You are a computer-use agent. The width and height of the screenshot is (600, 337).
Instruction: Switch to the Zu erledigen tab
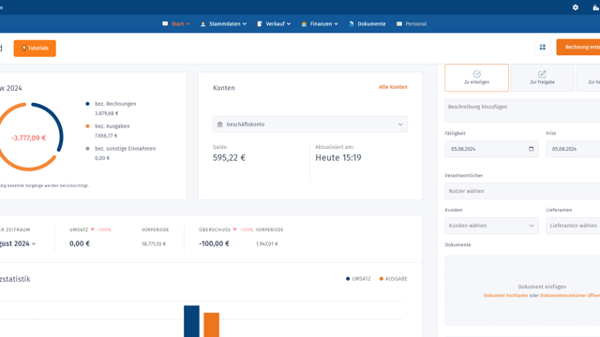click(477, 78)
